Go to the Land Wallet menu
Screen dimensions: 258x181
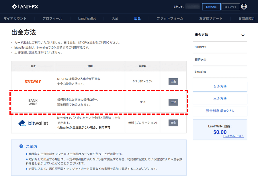click(x=87, y=18)
